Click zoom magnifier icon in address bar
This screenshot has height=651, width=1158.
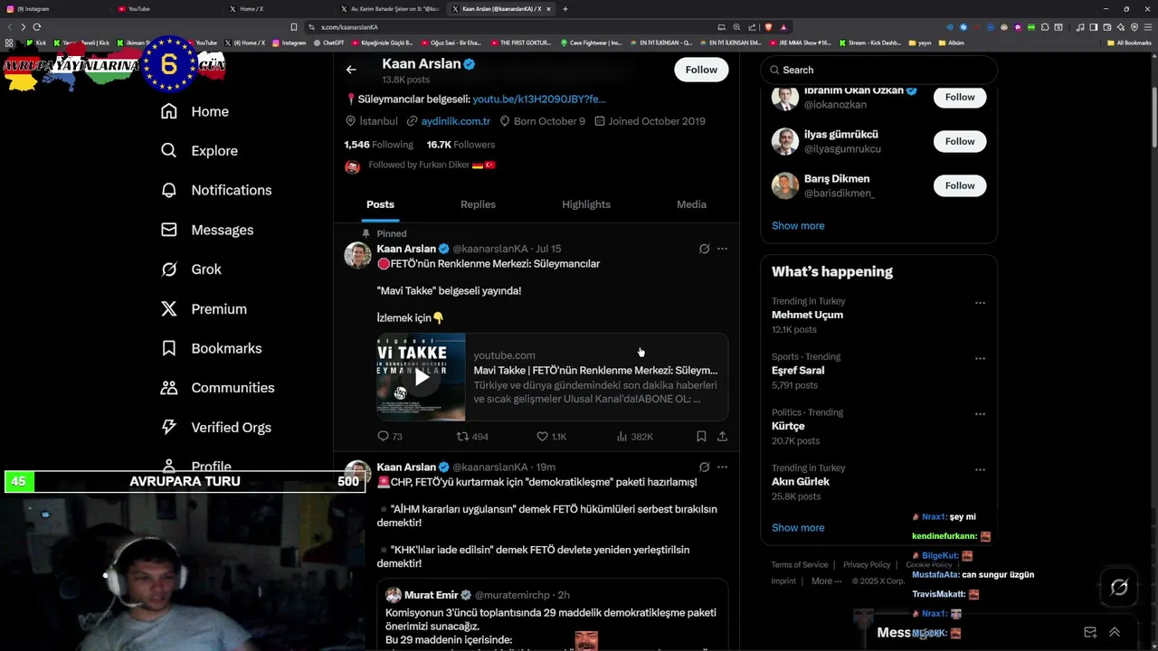(x=737, y=27)
